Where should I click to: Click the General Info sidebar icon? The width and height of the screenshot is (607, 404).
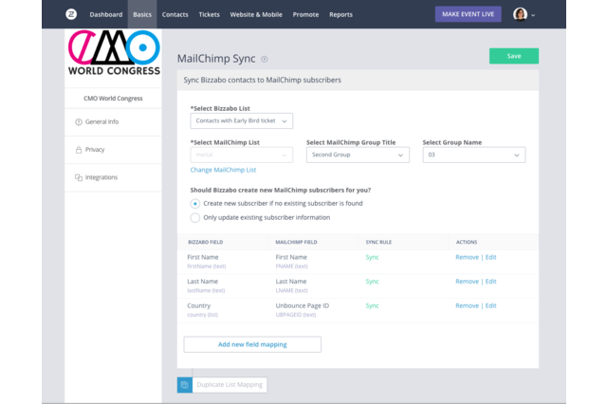(x=78, y=122)
